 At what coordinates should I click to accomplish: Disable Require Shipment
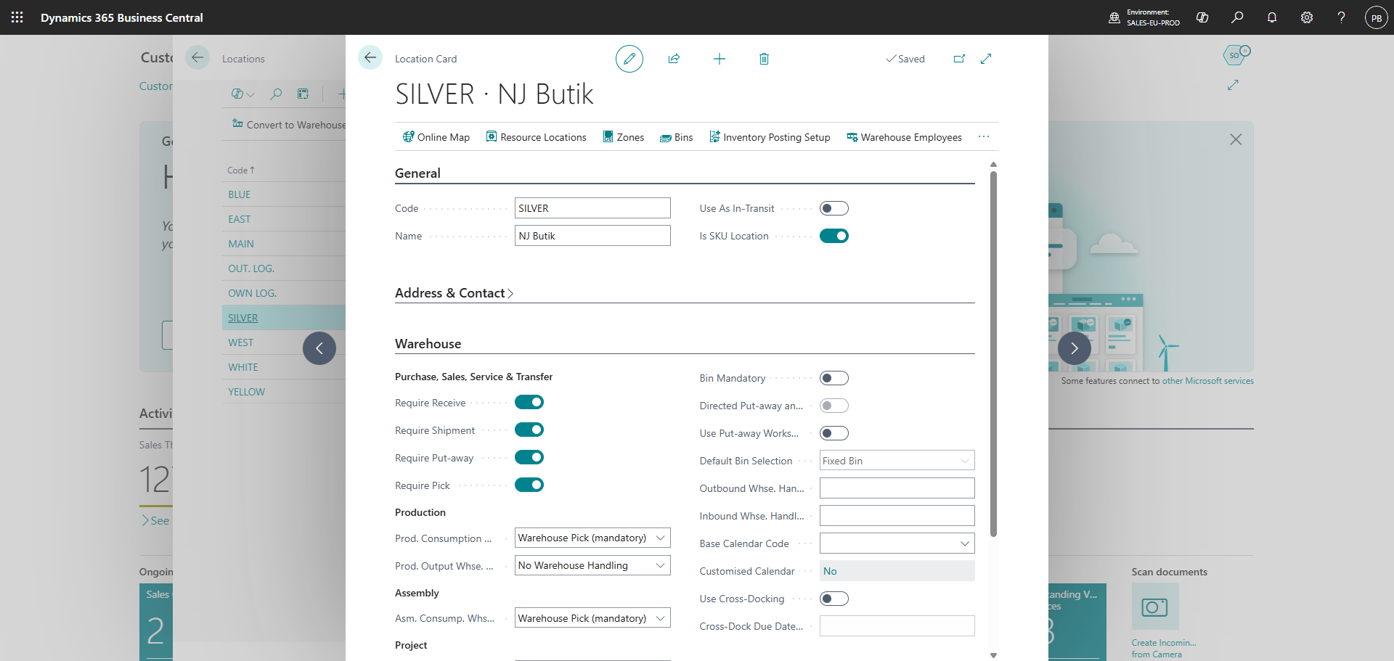(x=529, y=430)
